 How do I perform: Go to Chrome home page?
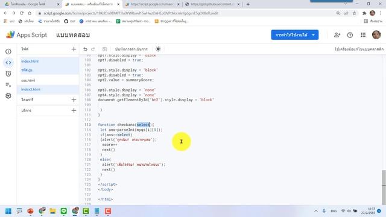click(x=30, y=13)
